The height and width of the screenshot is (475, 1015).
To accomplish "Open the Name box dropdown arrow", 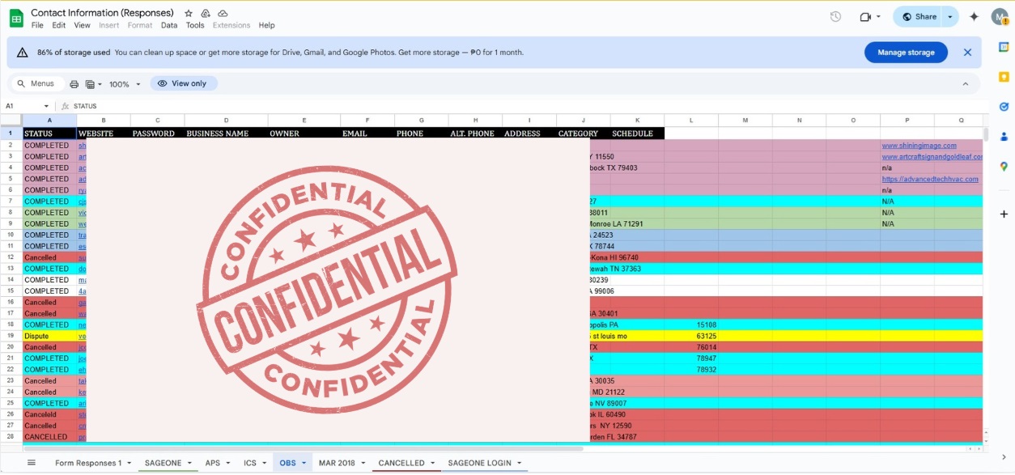I will point(46,106).
